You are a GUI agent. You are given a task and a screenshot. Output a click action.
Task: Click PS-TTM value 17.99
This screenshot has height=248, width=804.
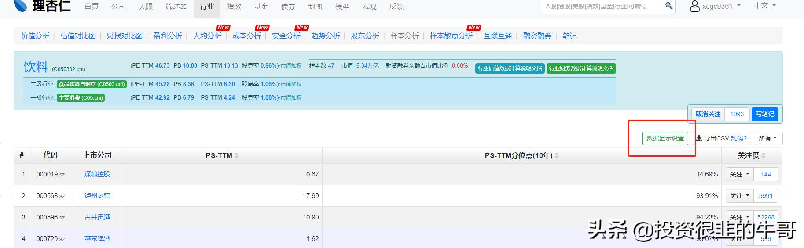click(x=311, y=196)
